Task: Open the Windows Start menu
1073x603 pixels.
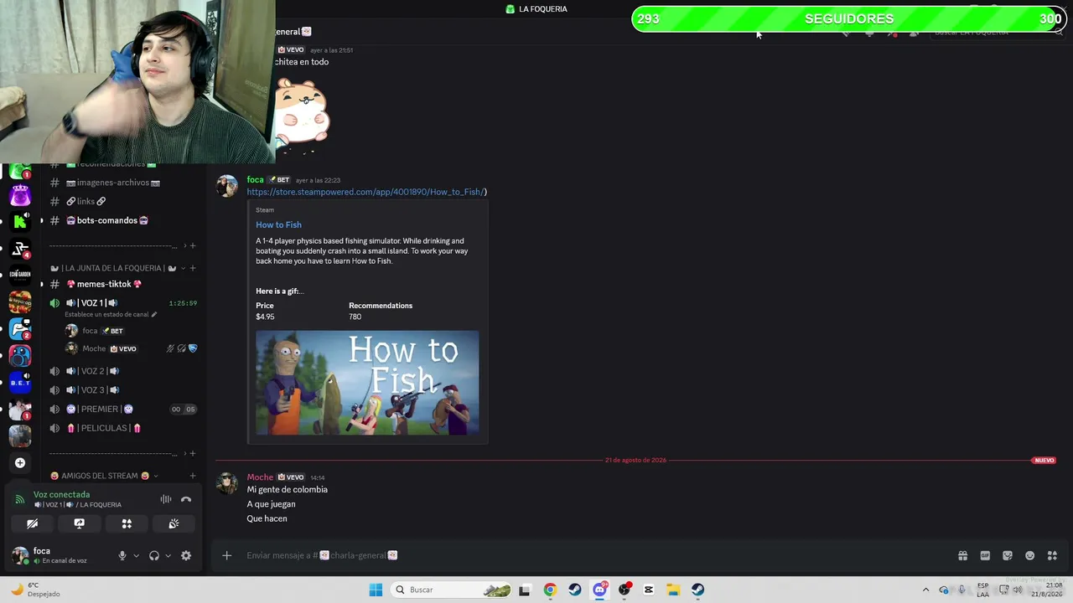Action: [376, 590]
